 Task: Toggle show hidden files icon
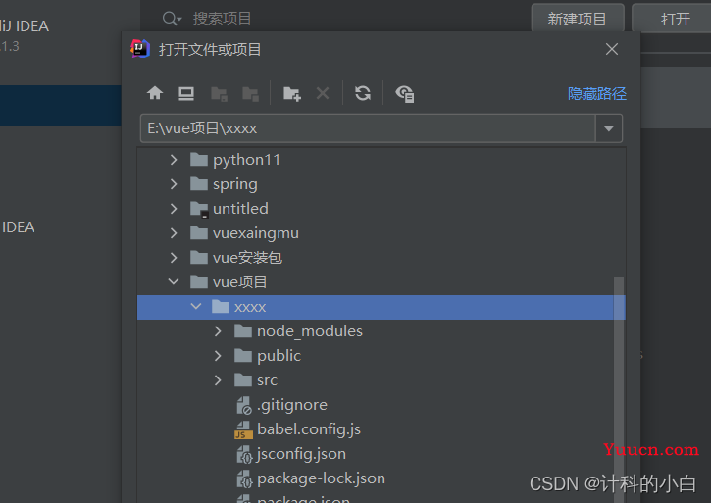coord(404,94)
